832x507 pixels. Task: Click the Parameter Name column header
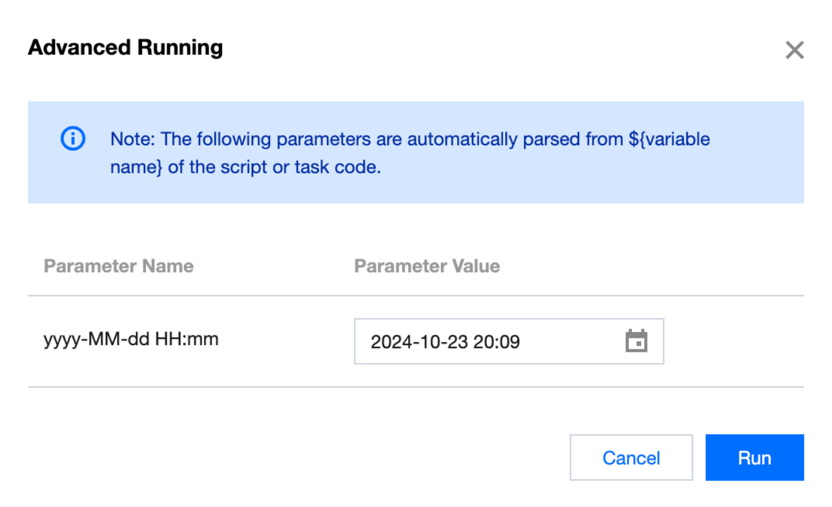pos(118,266)
